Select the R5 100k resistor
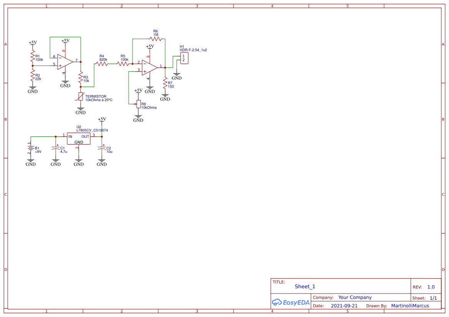The width and height of the screenshot is (449, 317). tap(123, 64)
